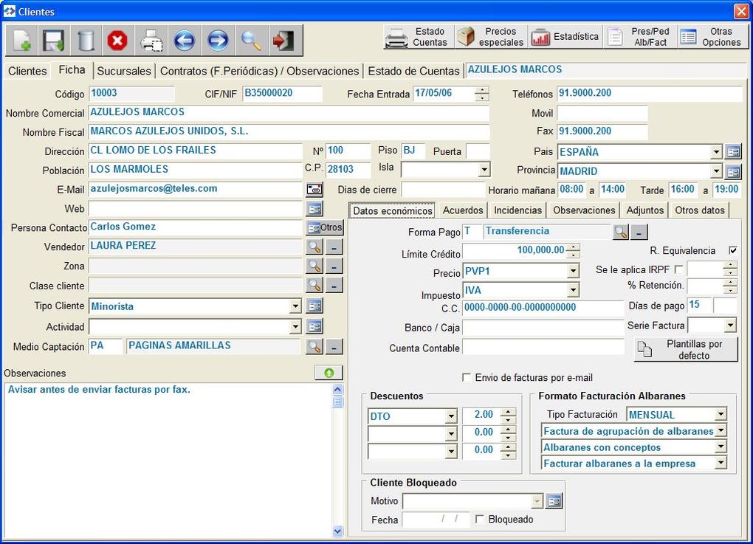
Task: Increment Fecha Entrada with up spinner
Action: point(481,90)
